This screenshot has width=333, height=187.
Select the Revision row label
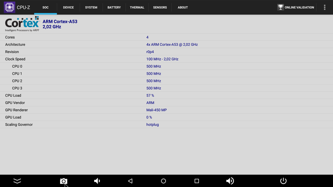pos(12,52)
